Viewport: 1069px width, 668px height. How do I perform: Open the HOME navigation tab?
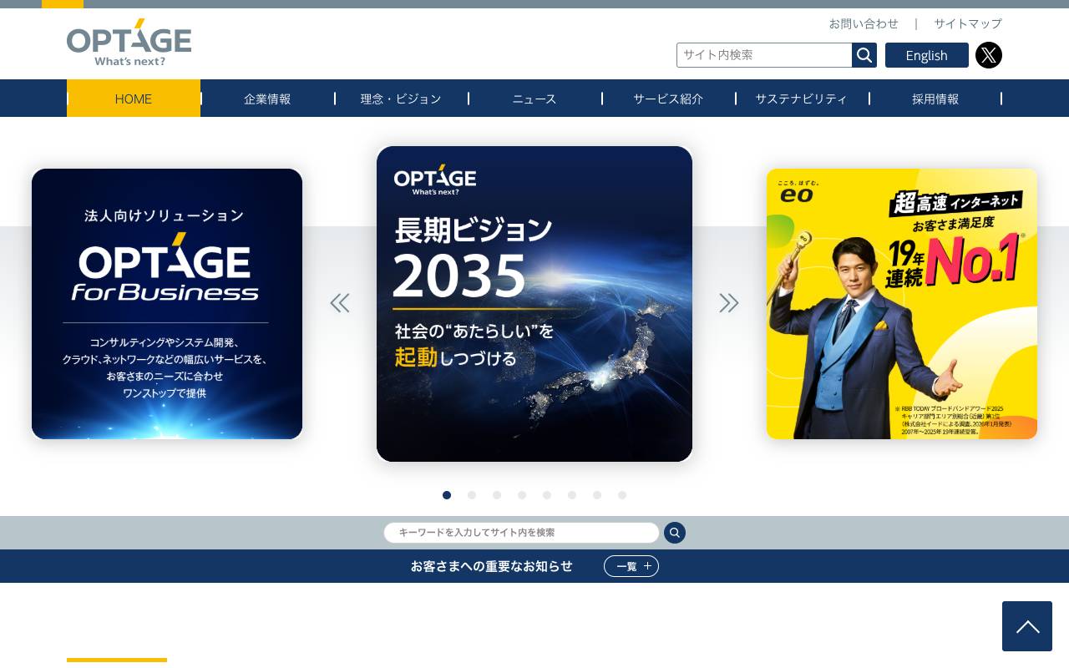(x=134, y=99)
